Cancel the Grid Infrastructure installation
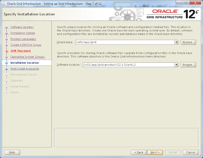 (x=191, y=152)
